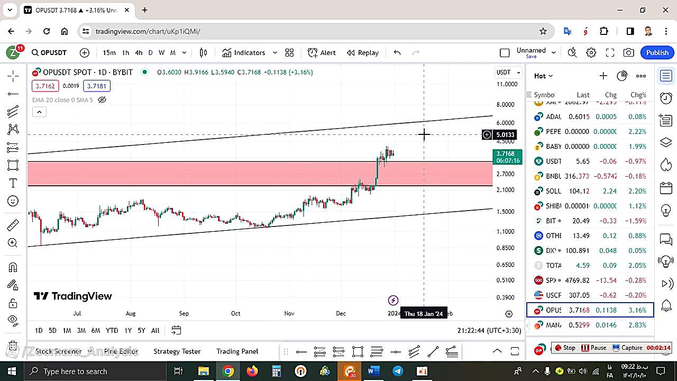Viewport: 677px width, 381px height.
Task: Select the rectangle shapes tool
Action: coord(13,165)
